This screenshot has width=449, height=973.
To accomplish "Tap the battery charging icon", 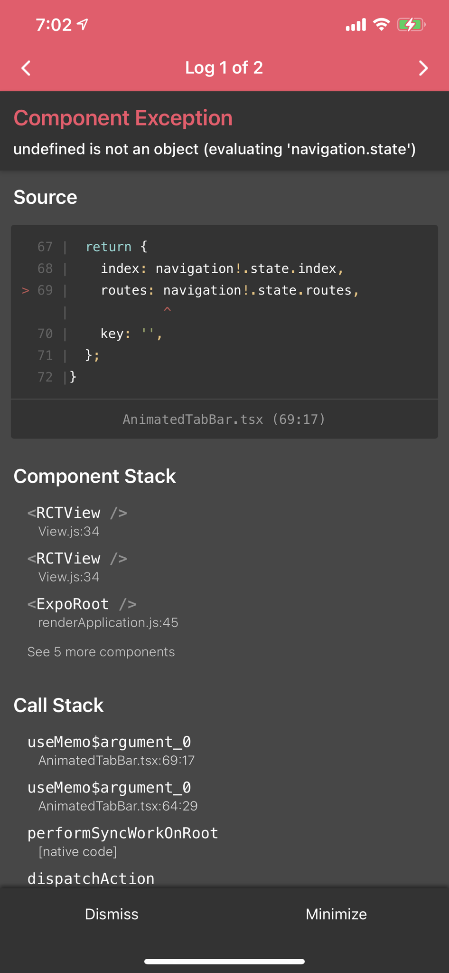I will point(411,24).
